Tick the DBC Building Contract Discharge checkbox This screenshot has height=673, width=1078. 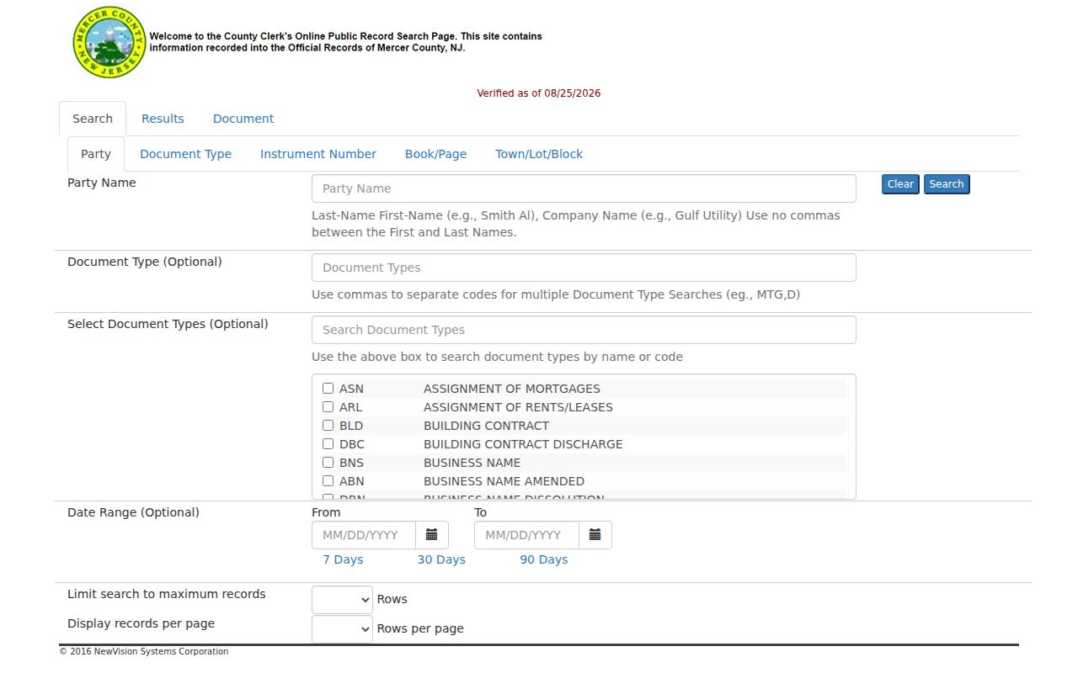[328, 444]
